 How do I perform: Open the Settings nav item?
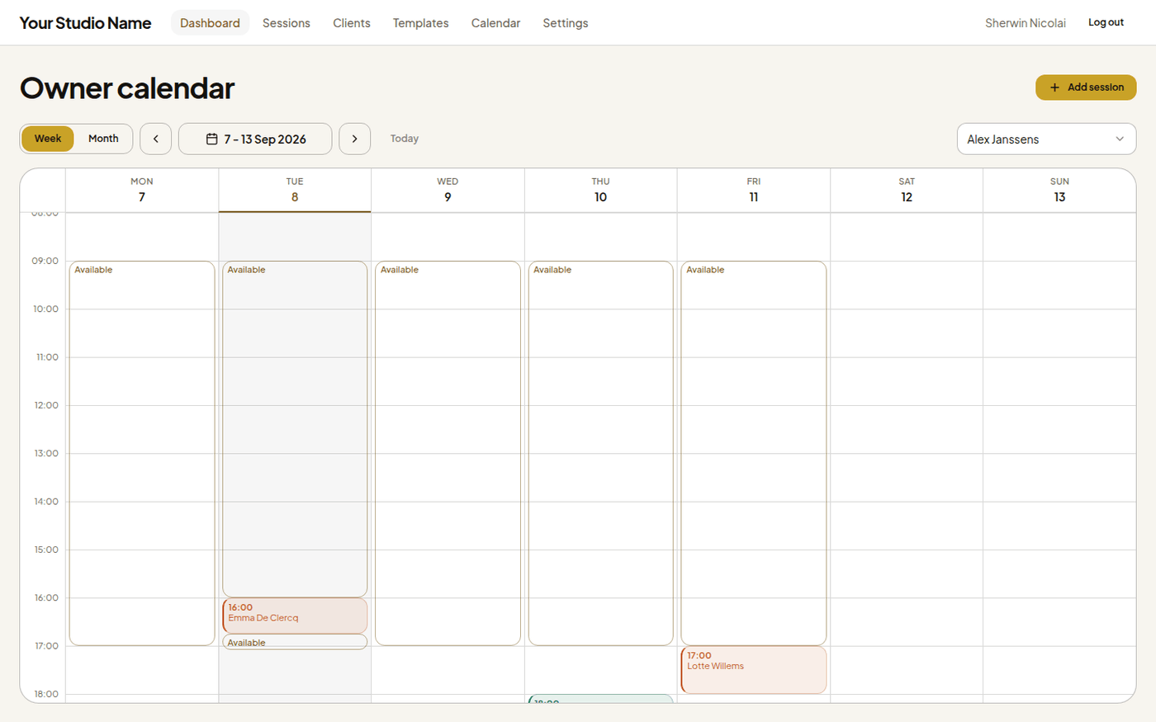pos(566,23)
